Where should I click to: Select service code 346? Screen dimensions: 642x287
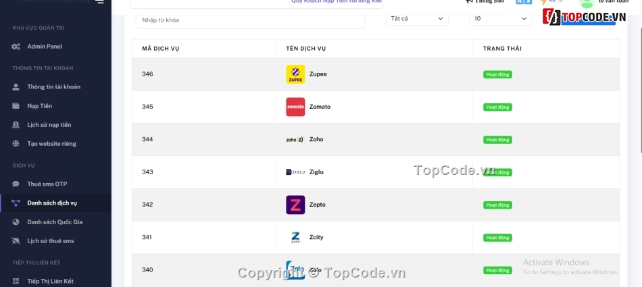[x=147, y=74]
